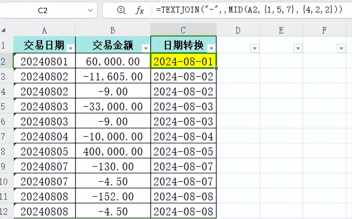The width and height of the screenshot is (352, 219).
Task: Click header cell 交易日期
Action: pyautogui.click(x=45, y=45)
